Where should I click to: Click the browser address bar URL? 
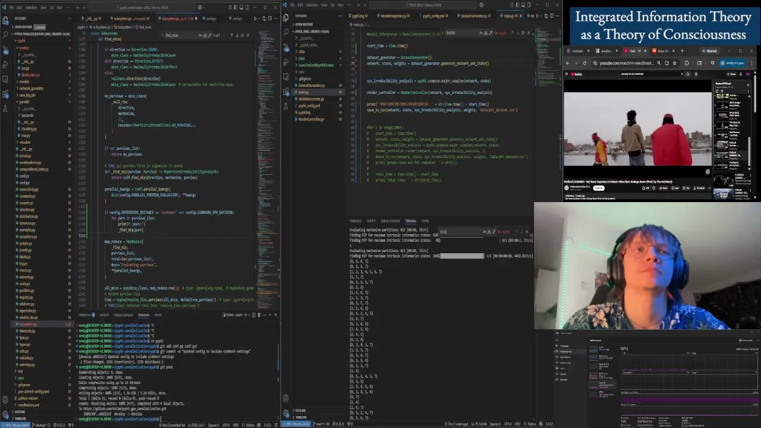click(x=627, y=63)
